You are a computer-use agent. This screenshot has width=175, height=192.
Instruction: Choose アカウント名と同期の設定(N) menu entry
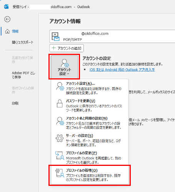coord(90,123)
